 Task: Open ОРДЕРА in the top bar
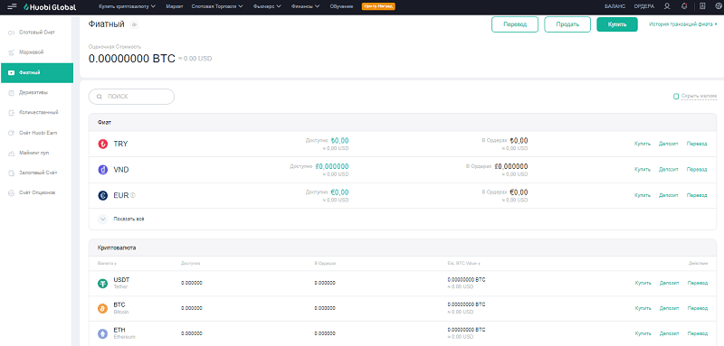click(x=643, y=6)
